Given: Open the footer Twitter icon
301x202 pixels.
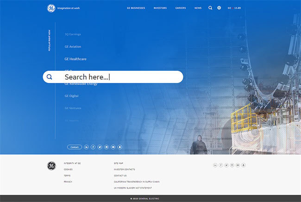Looking at the screenshot, I should pos(226,165).
